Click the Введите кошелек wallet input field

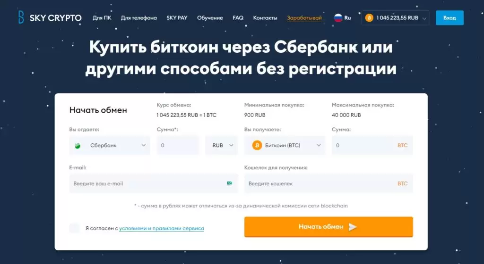[x=319, y=183]
